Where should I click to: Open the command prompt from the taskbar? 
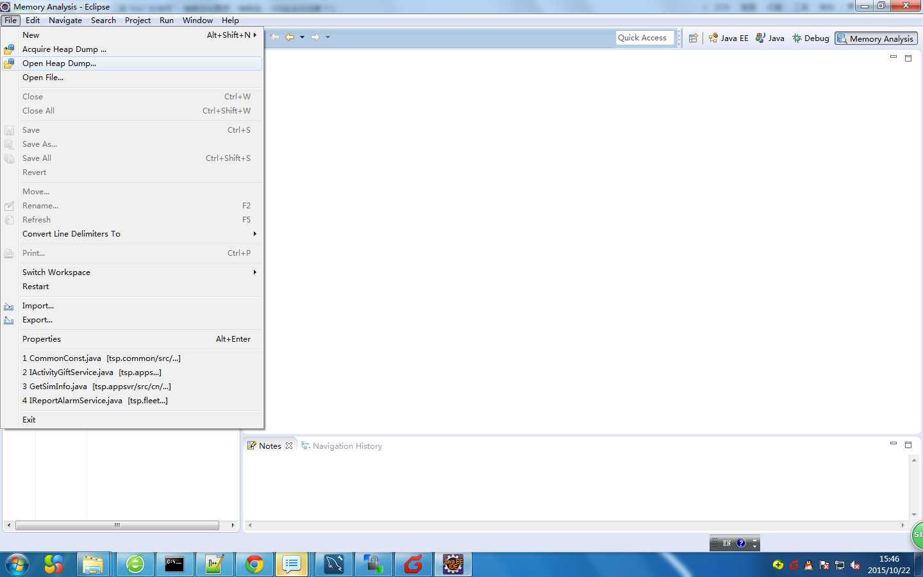click(174, 565)
